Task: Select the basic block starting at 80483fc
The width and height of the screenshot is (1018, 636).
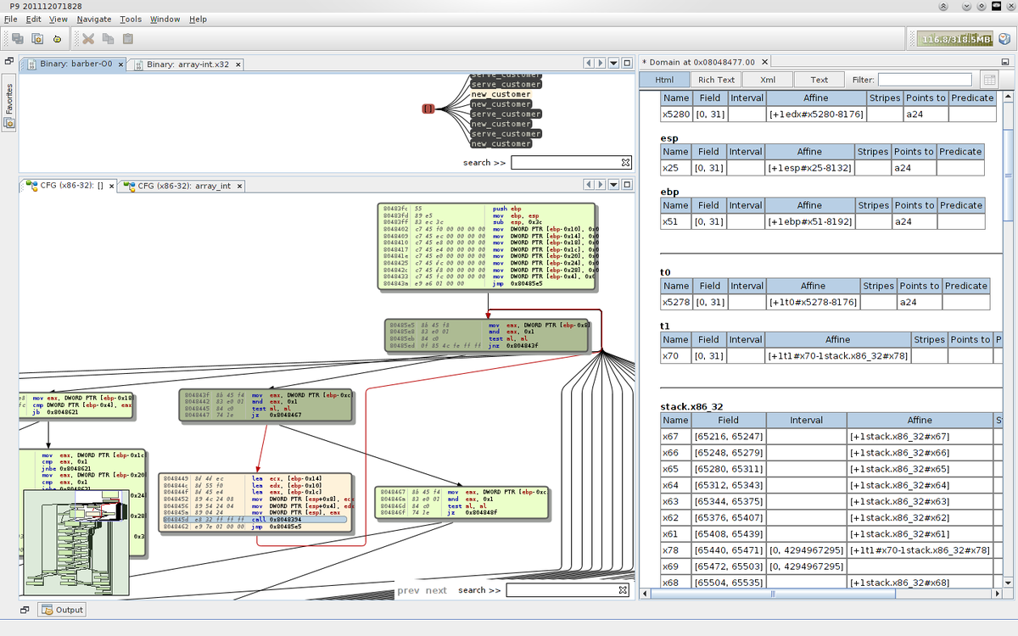Action: pyautogui.click(x=488, y=247)
